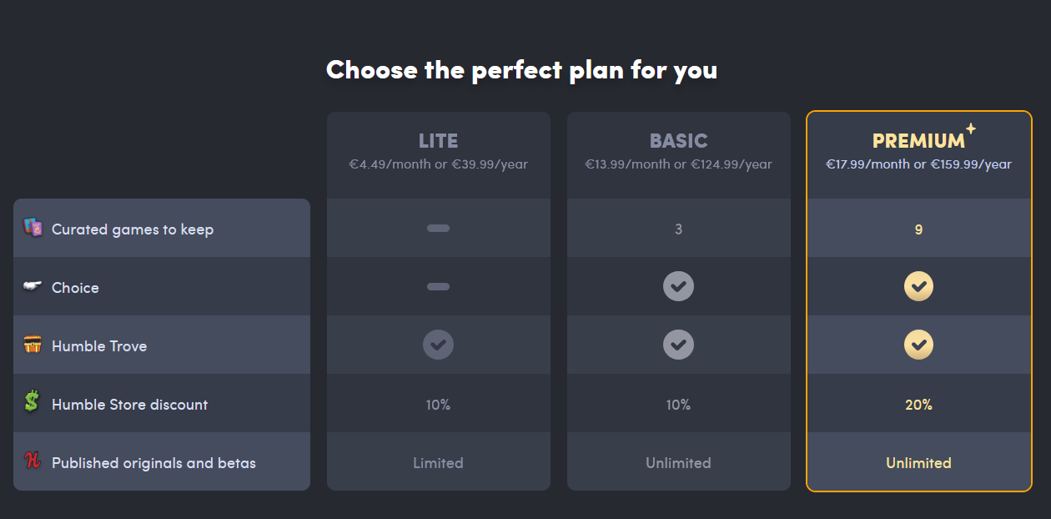Click the Curated games cards icon
Image resolution: width=1051 pixels, height=519 pixels.
pyautogui.click(x=33, y=228)
